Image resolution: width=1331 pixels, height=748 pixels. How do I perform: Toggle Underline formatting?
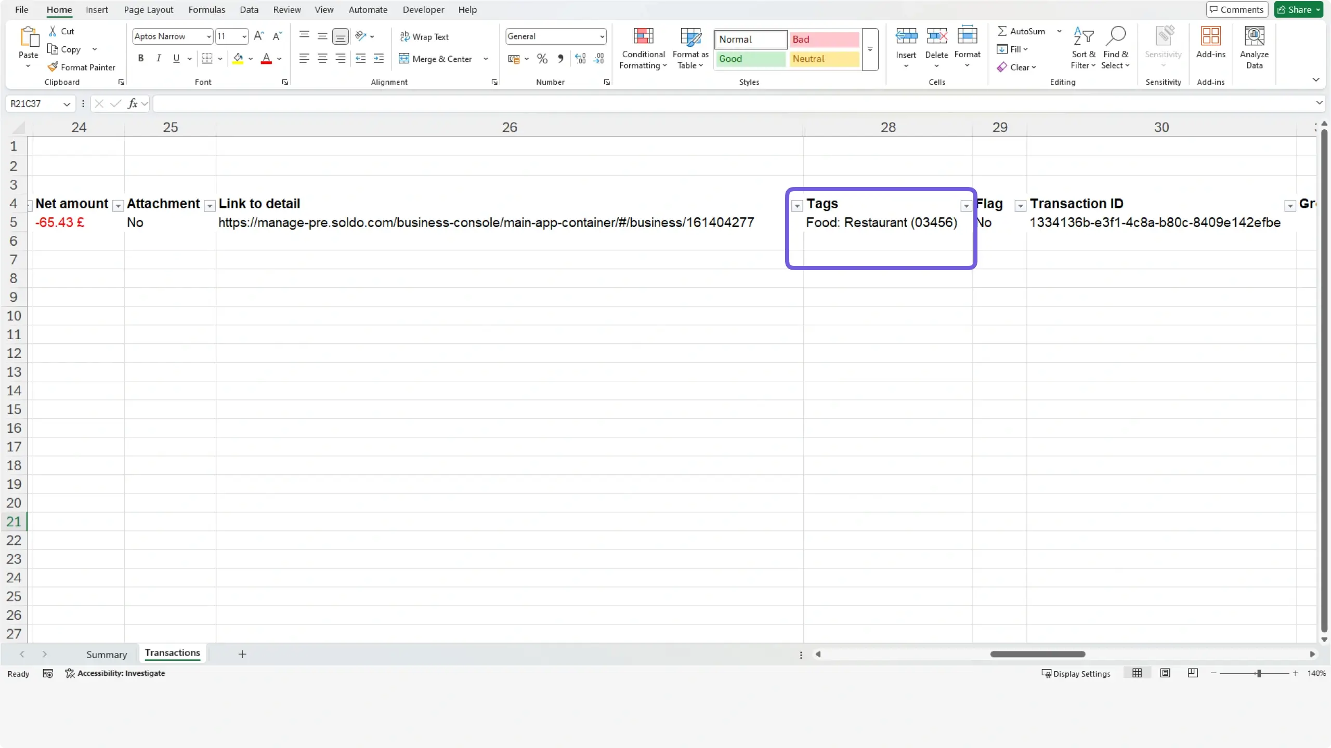pos(176,58)
